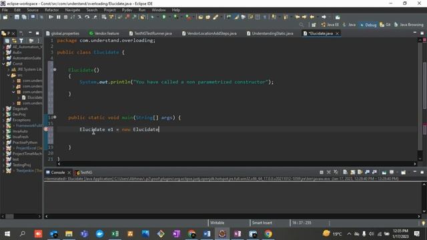Collapse the Elucidate constructor fold marker
Viewport: 427px width, 240px height.
pyautogui.click(x=55, y=69)
